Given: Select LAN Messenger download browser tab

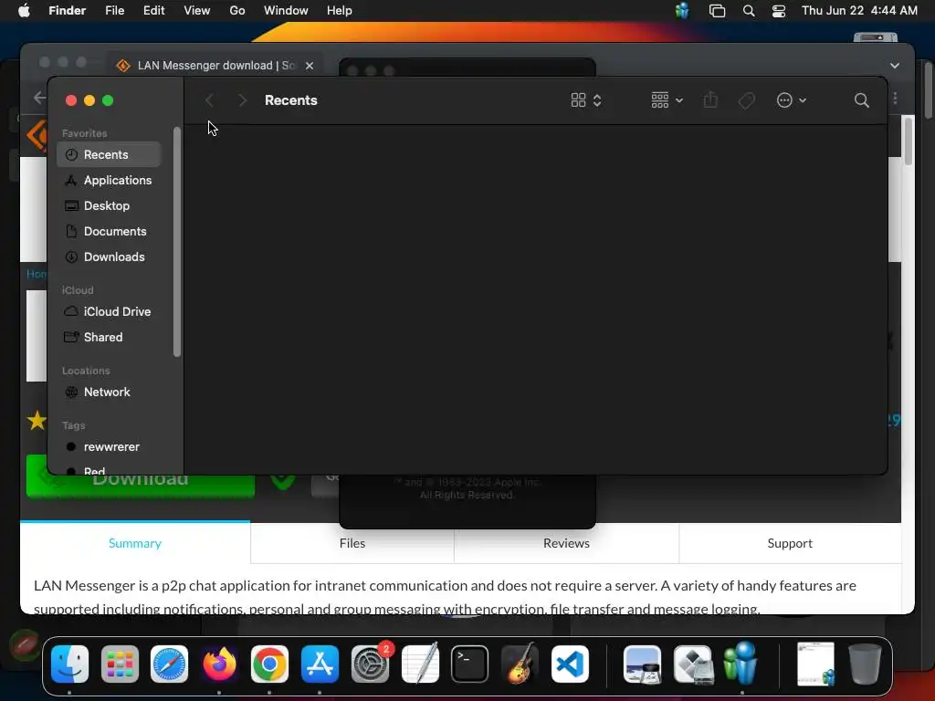Looking at the screenshot, I should tap(215, 66).
